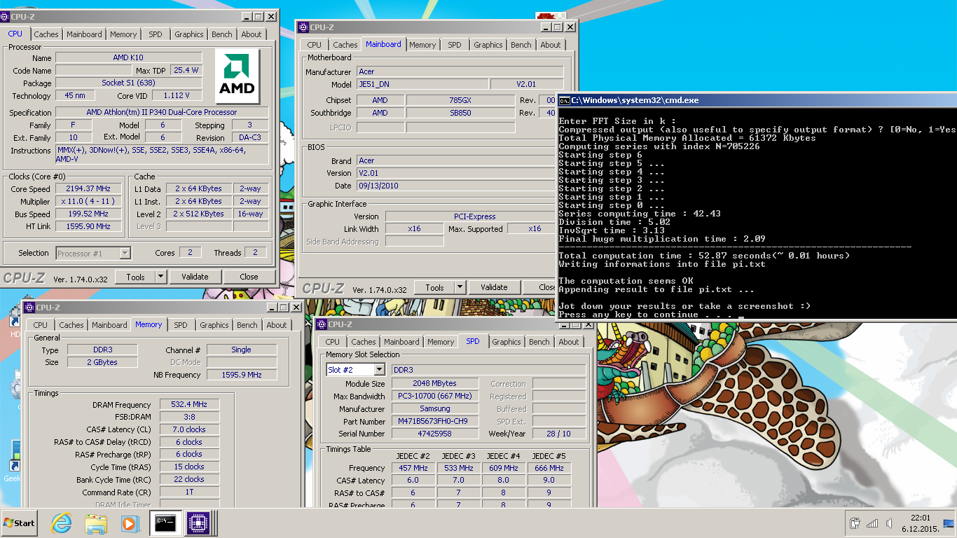
Task: Select Graphics tab in the Mainboard window
Action: 488,45
